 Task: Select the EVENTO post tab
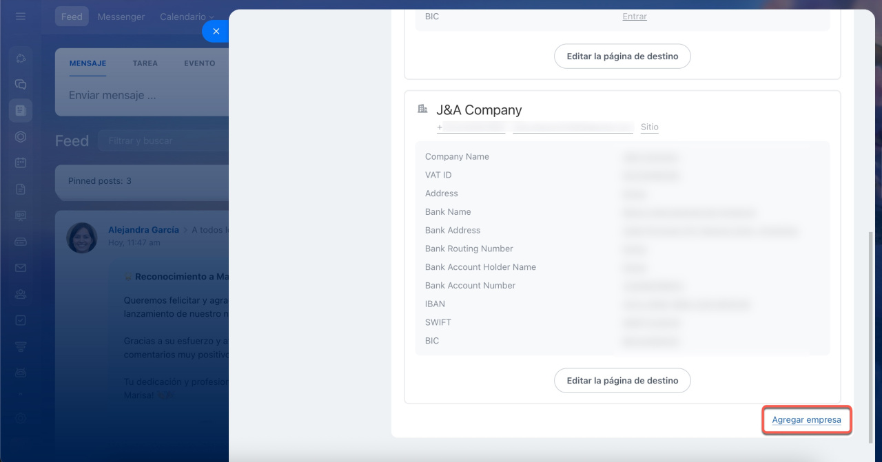tap(200, 63)
